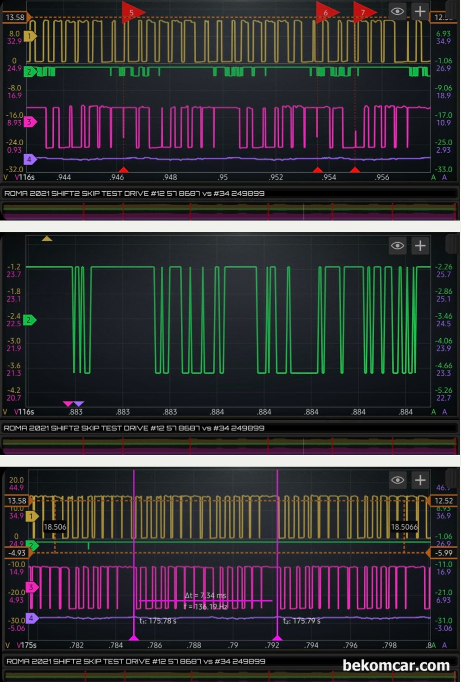Click the recording title bar in the bottom panel
This screenshot has height=682, width=461.
(x=230, y=661)
